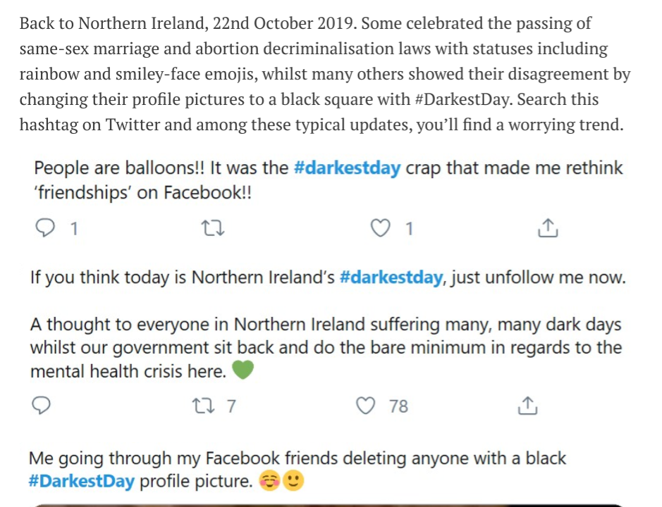Click the like count '78'
The height and width of the screenshot is (507, 662).
(398, 406)
